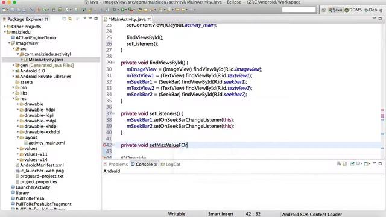Click the Save toolbar icon

click(12, 10)
